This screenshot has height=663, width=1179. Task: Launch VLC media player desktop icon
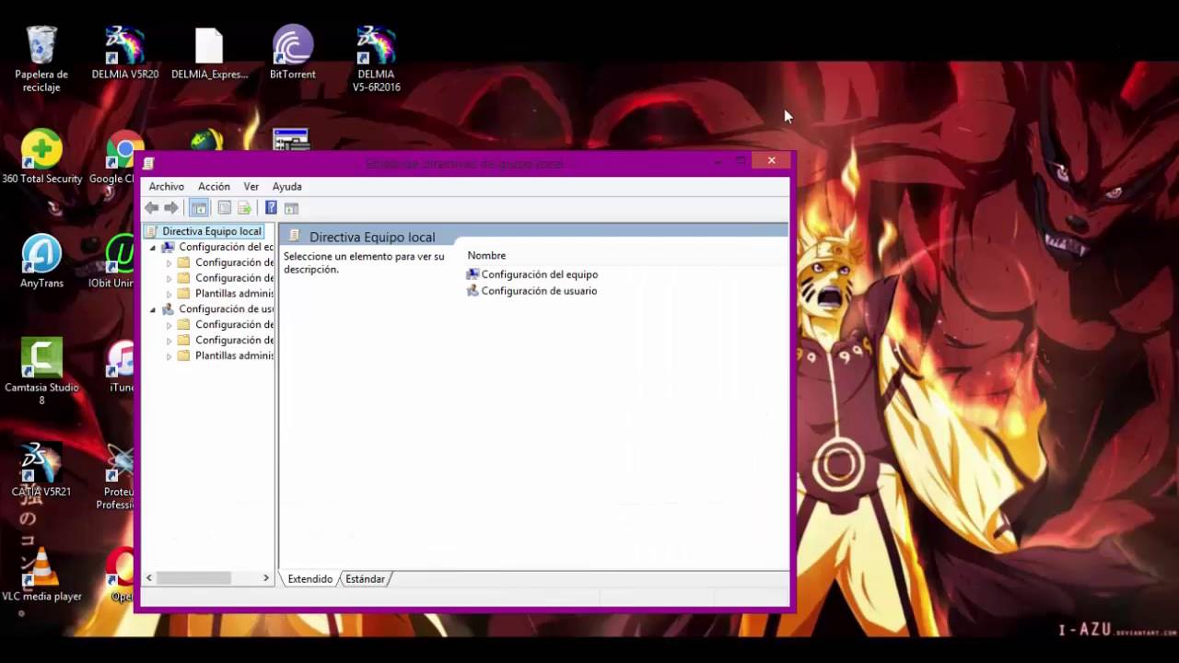(41, 575)
